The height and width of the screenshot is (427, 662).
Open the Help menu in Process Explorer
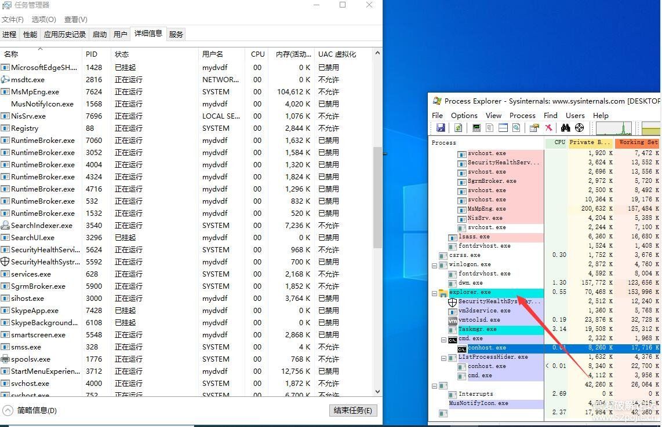(601, 116)
